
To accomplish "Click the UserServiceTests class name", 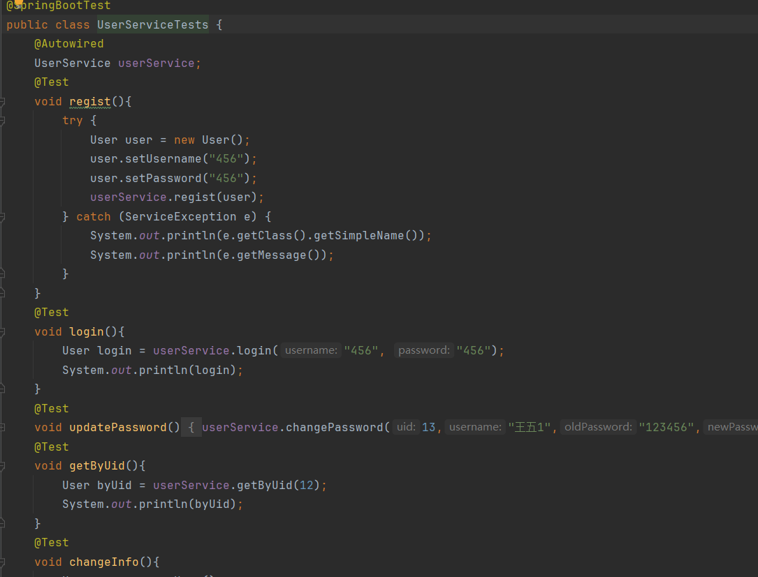I will (x=153, y=24).
